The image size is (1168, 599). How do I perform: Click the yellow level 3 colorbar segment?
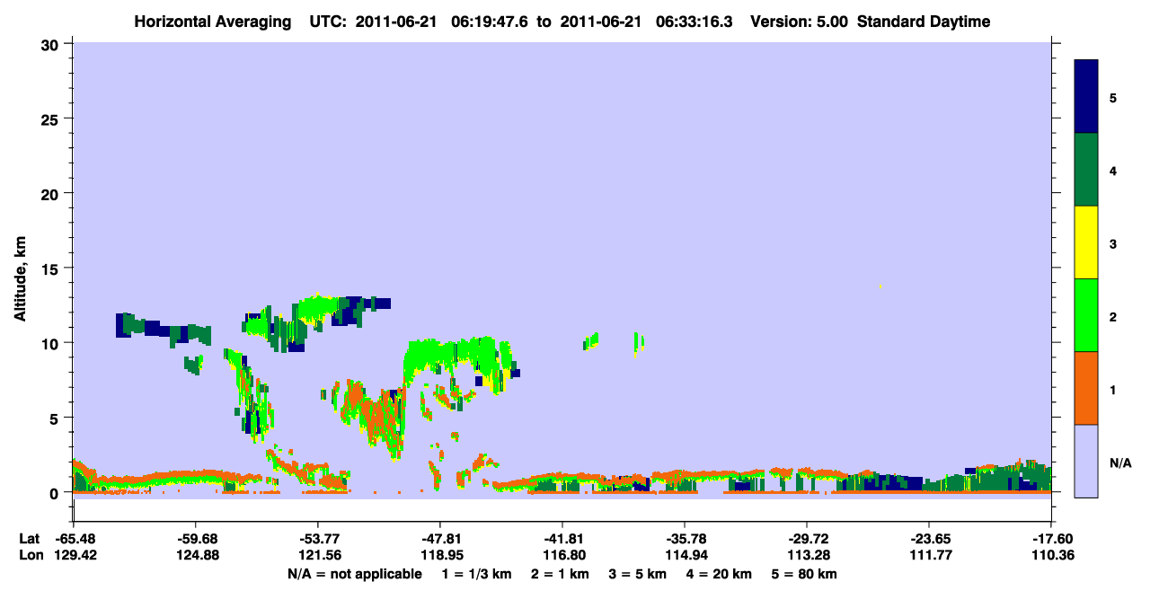pyautogui.click(x=1086, y=242)
